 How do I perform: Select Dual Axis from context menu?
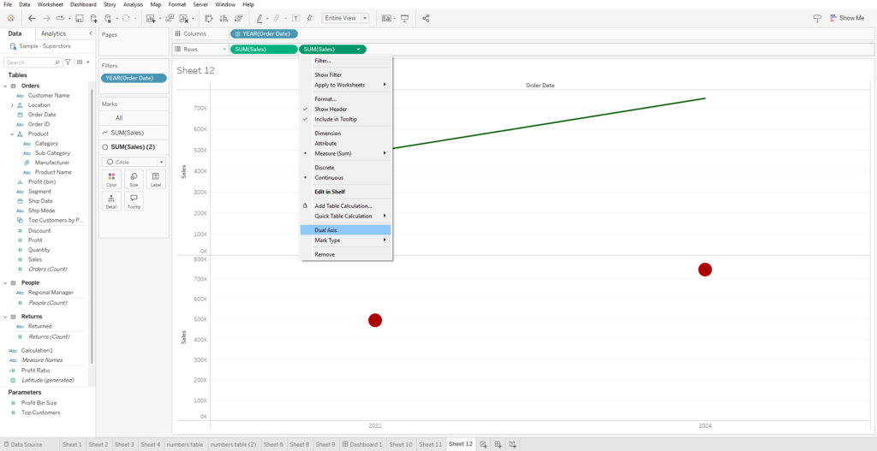click(346, 229)
